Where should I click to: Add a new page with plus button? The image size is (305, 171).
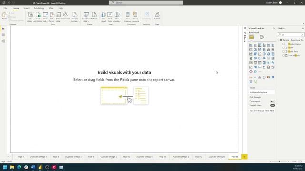[x=244, y=157]
